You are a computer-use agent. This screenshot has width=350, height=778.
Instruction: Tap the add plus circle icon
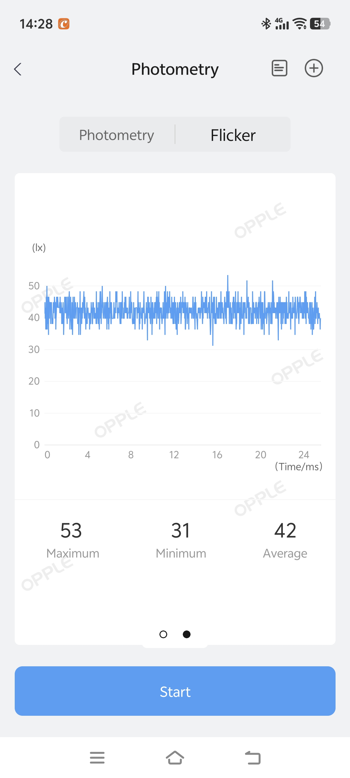[x=313, y=68]
